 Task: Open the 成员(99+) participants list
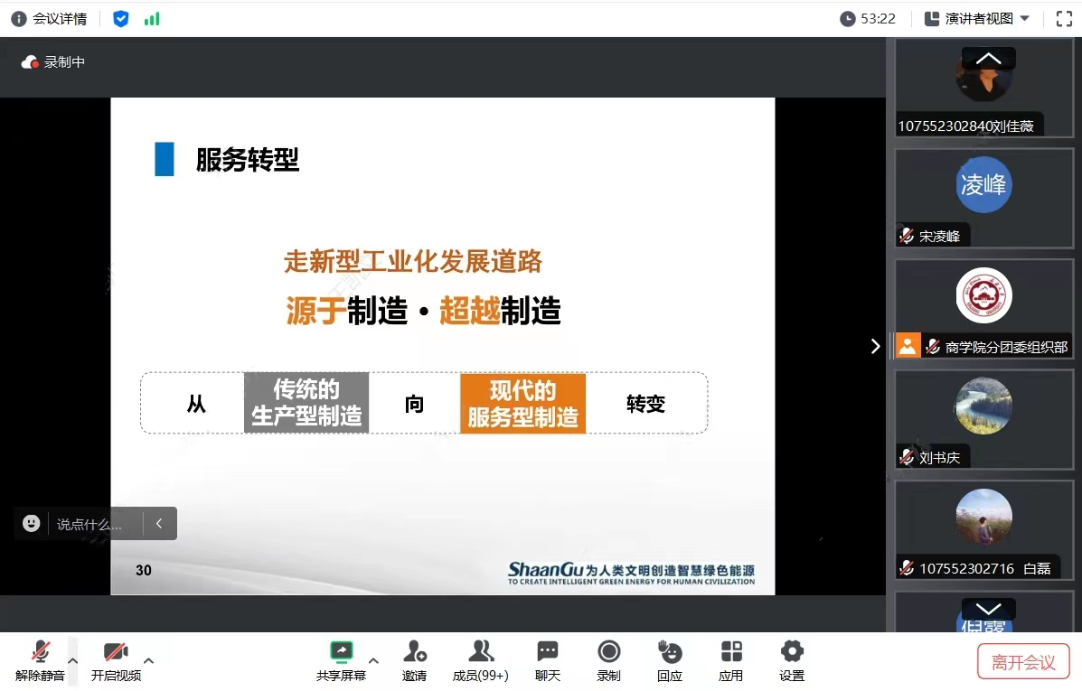pos(480,659)
